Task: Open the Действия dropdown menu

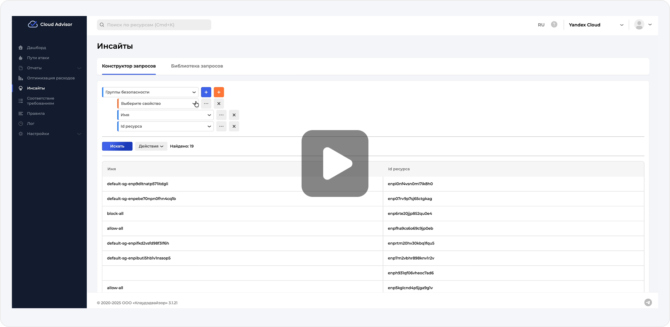Action: point(151,146)
